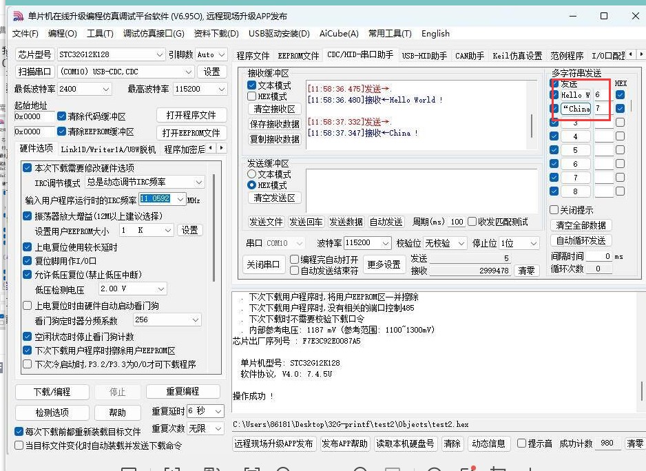Open the 调试仿真接口(G) menu
The image size is (646, 471).
(x=154, y=33)
